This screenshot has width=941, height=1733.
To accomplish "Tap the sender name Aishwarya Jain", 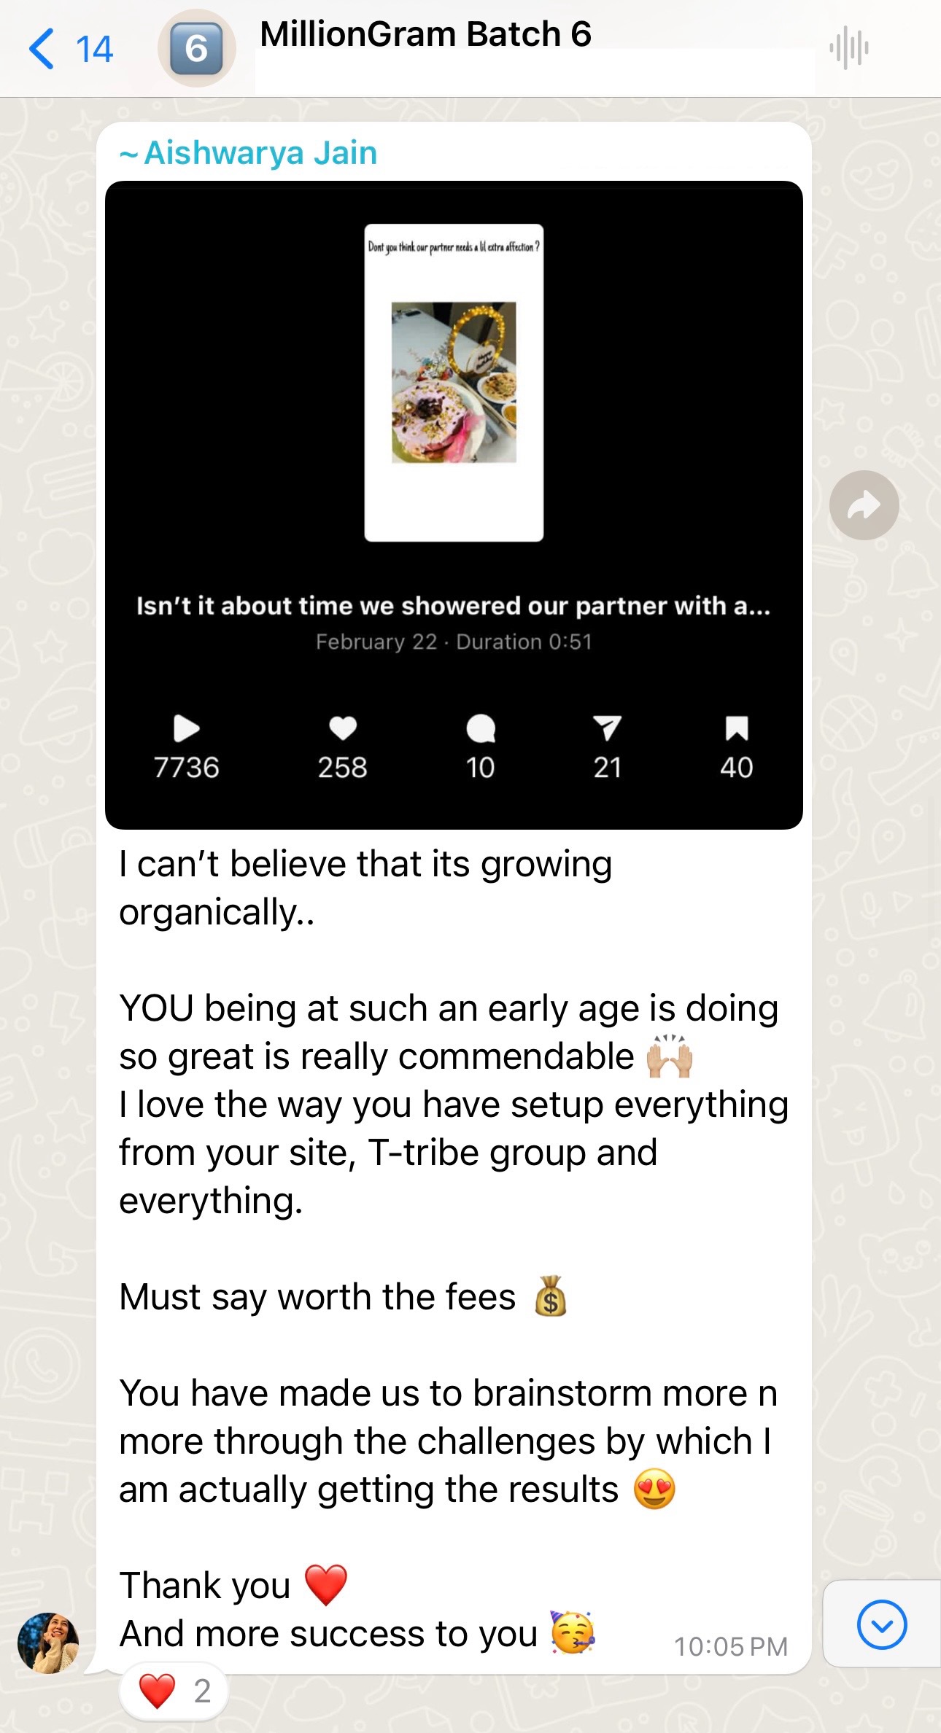I will point(260,153).
